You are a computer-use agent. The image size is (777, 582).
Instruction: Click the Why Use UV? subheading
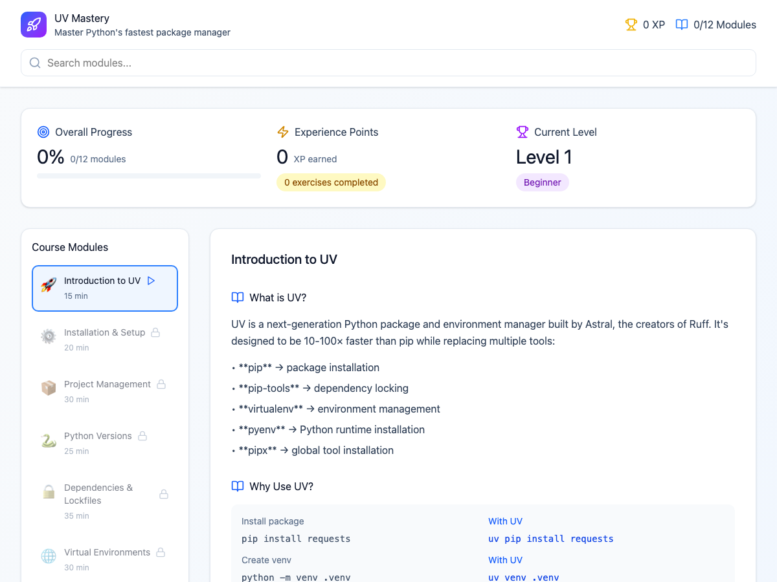click(282, 486)
